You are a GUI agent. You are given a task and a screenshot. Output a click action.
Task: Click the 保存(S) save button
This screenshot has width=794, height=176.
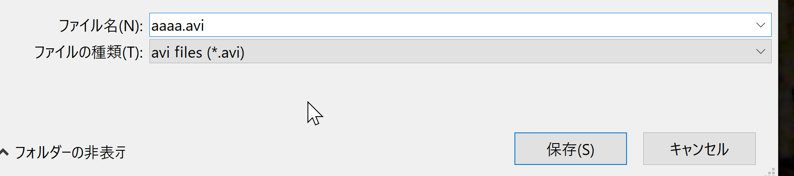570,149
